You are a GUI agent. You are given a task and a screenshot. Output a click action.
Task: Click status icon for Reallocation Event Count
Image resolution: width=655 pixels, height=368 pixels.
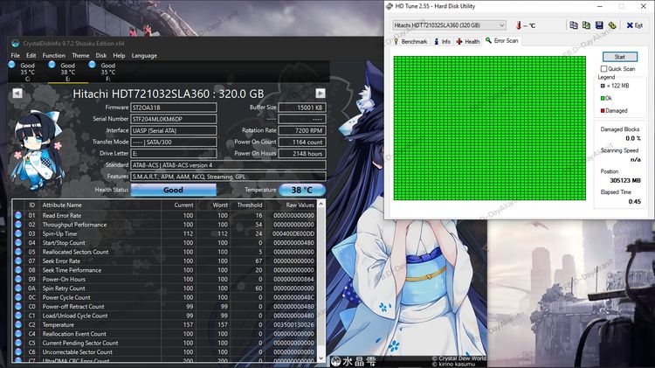tap(18, 334)
